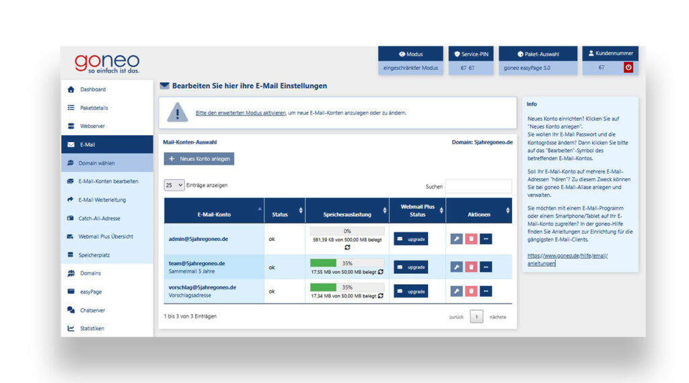Click admin@5jahregoneo.de account name
This screenshot has height=383, width=689.
pos(198,239)
